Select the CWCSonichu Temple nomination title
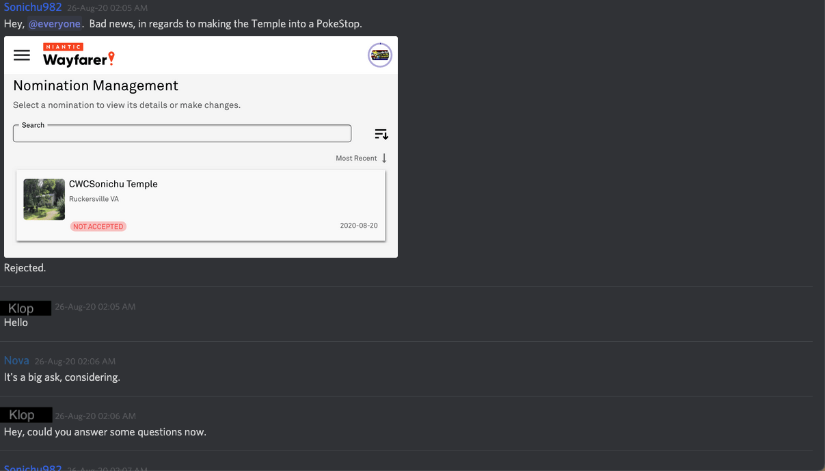Screen dimensions: 825x471 113,184
